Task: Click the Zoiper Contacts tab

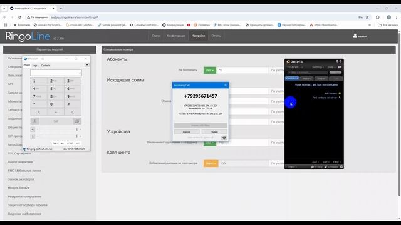Action: point(292,78)
